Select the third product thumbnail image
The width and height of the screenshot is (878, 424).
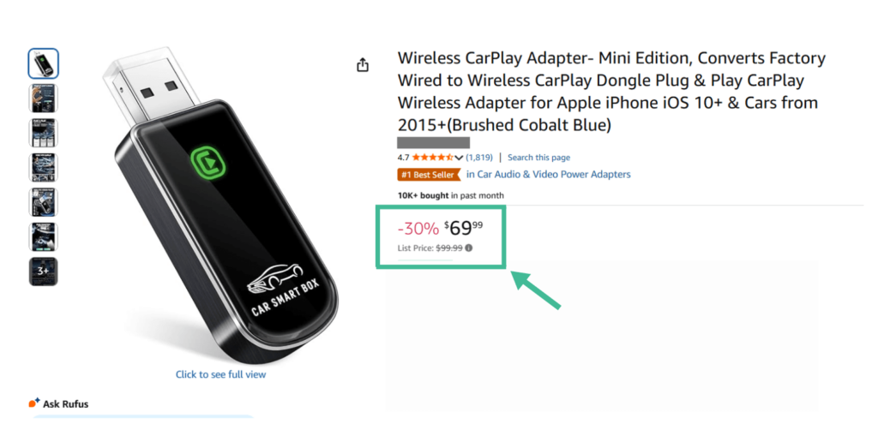43,133
